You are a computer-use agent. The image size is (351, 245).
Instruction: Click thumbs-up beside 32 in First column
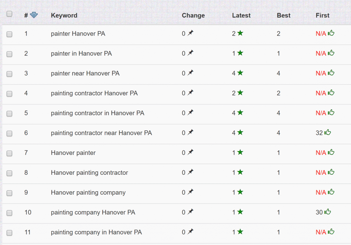point(328,133)
